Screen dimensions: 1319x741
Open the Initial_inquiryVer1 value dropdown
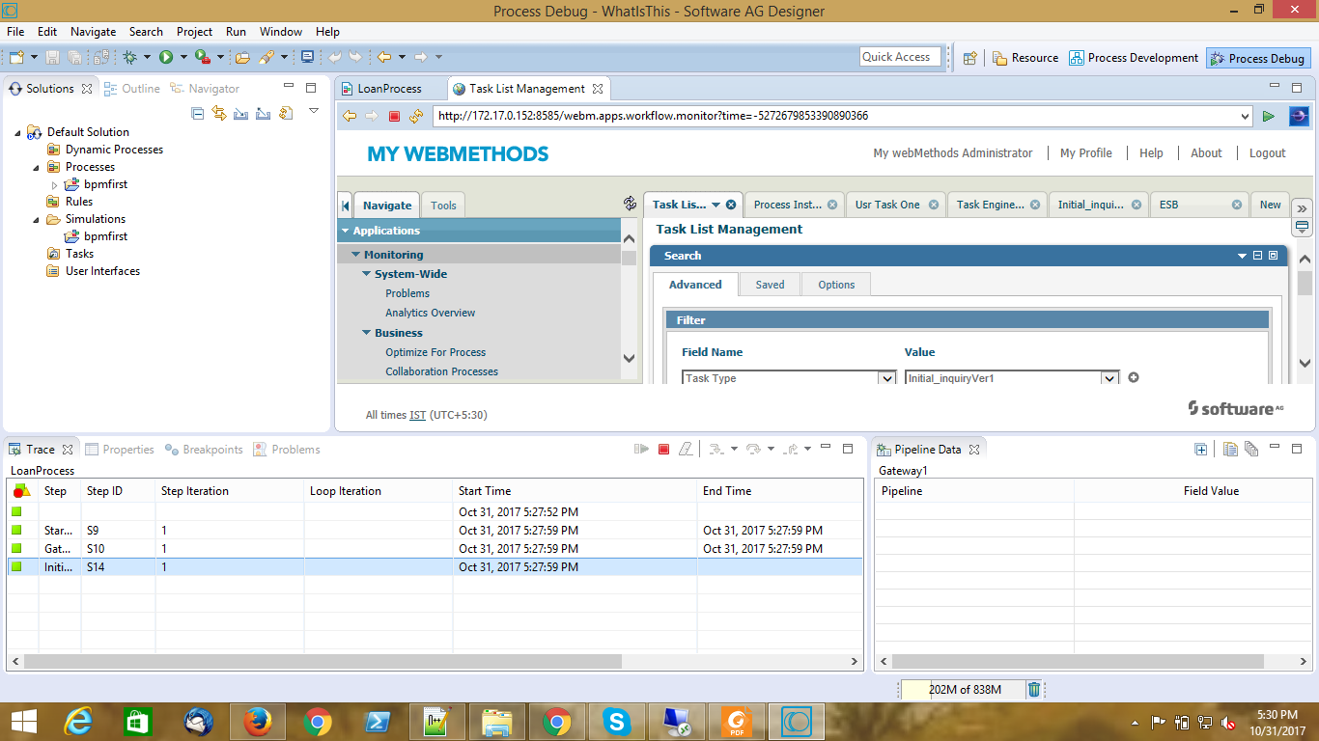pos(1110,378)
